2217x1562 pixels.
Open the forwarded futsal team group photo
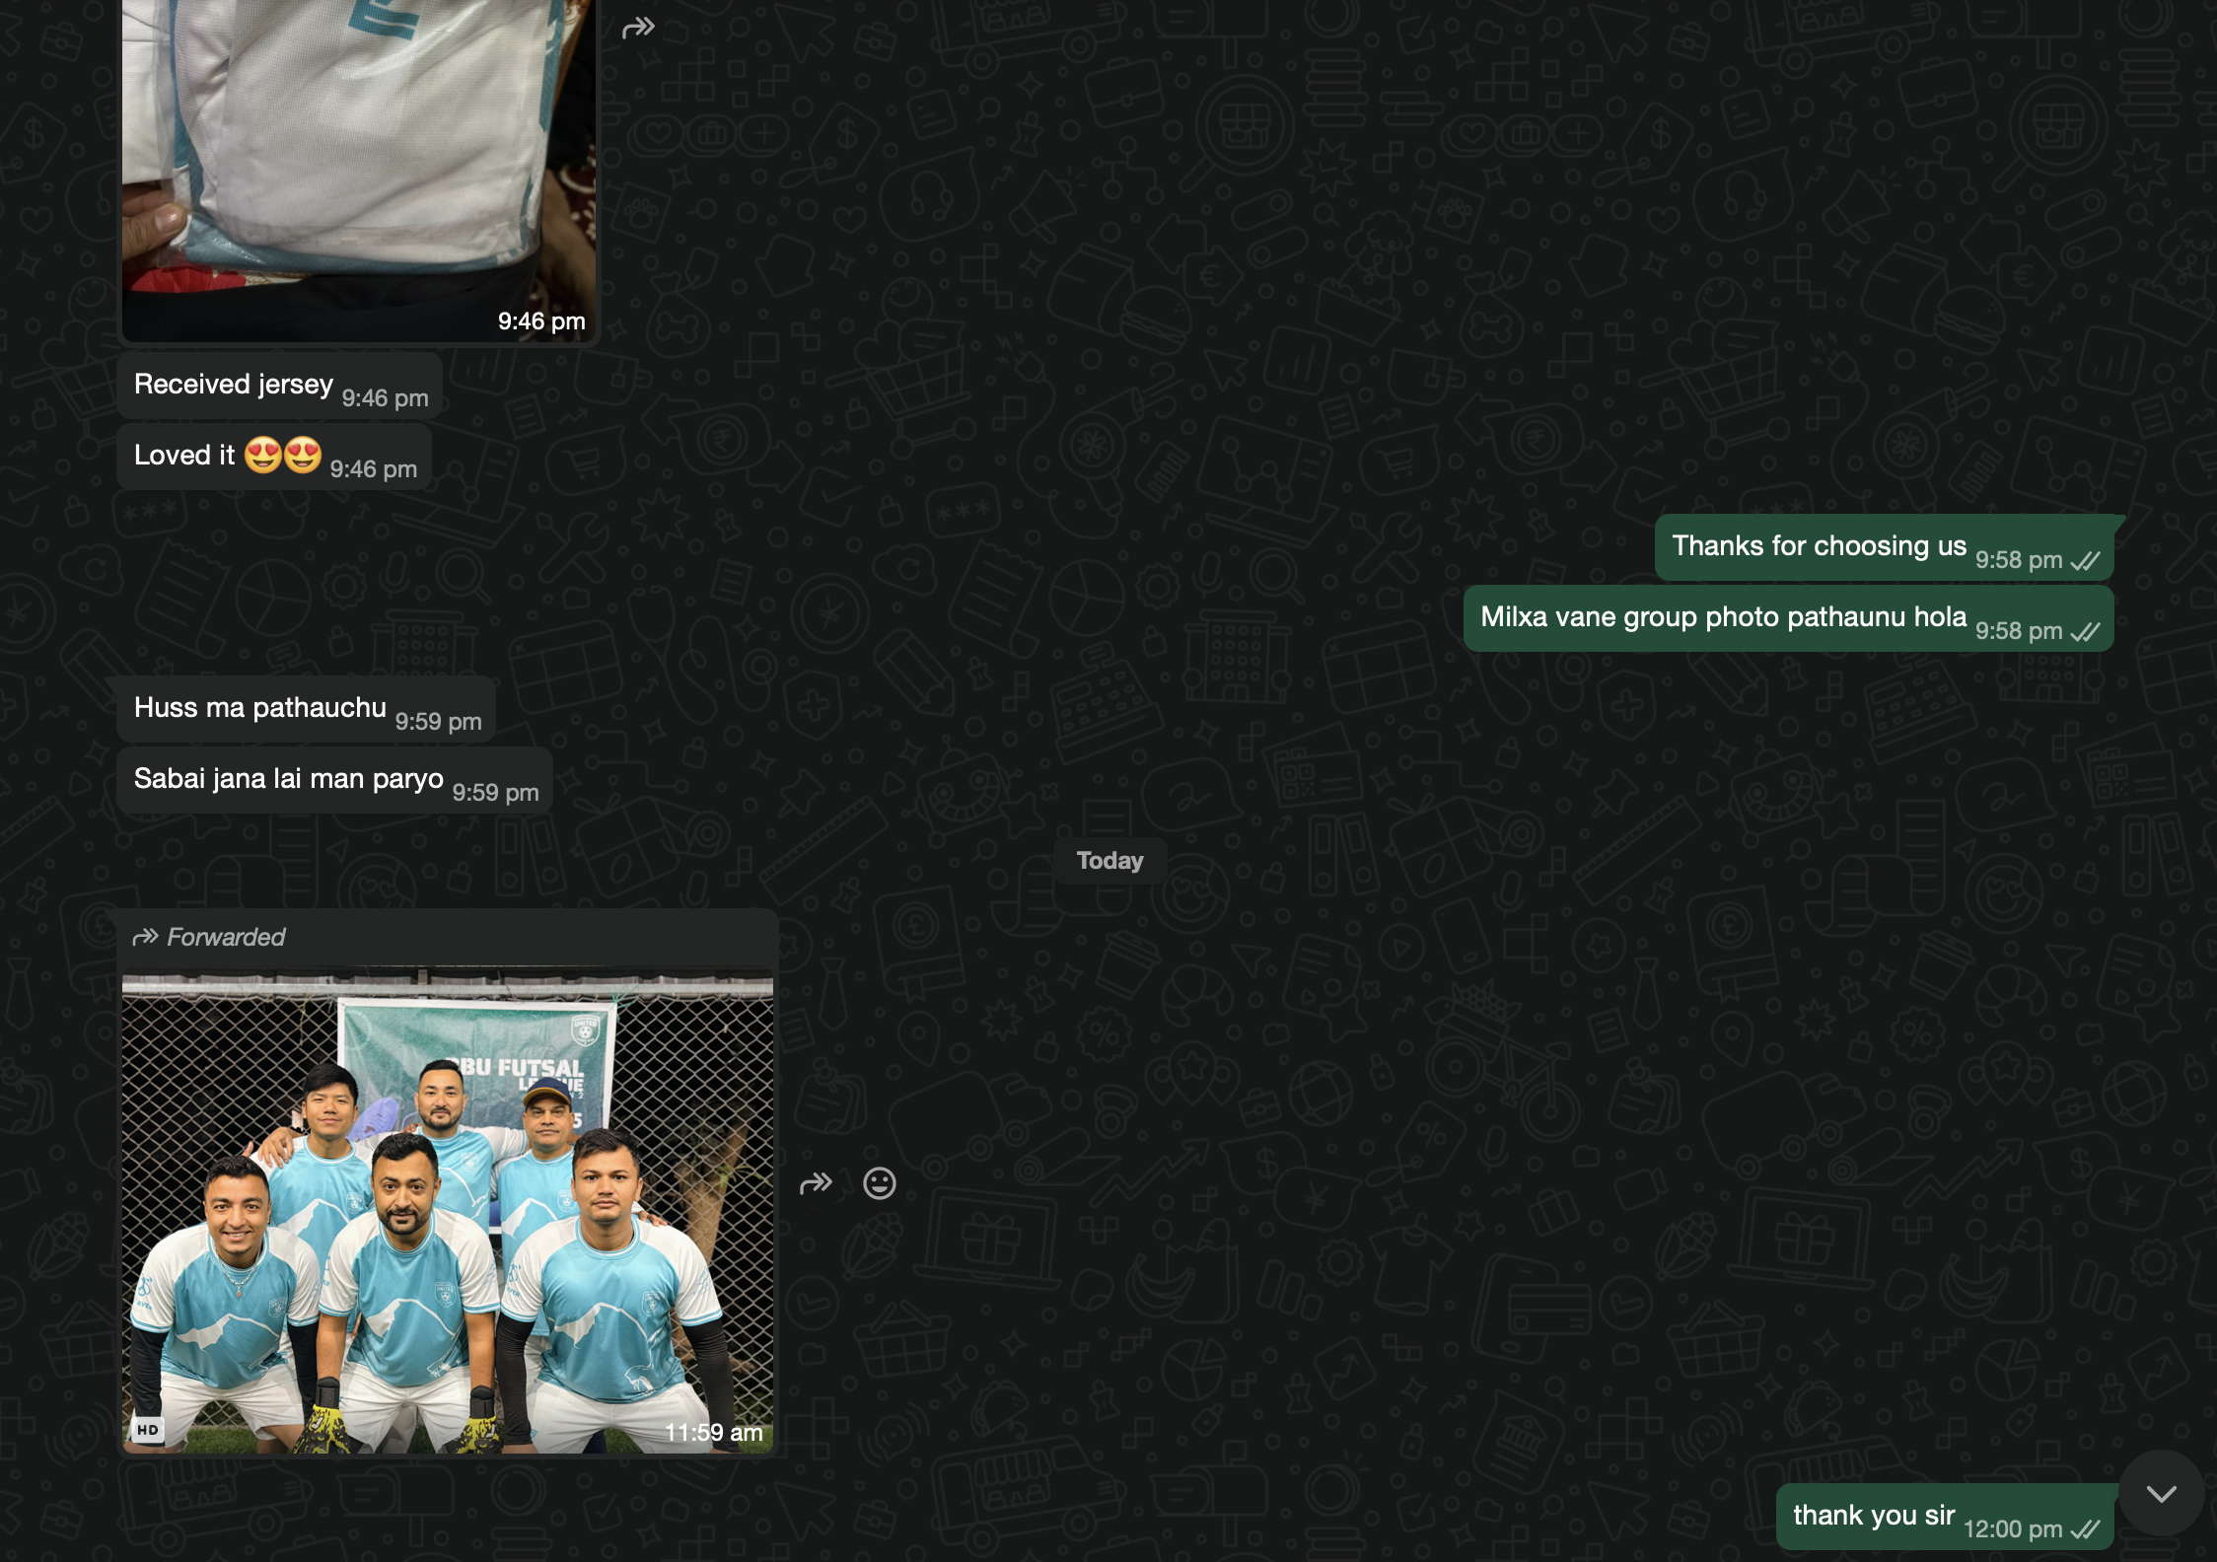447,1208
